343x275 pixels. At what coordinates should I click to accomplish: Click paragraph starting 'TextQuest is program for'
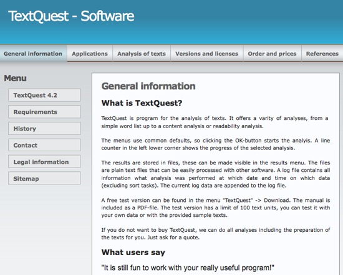click(x=215, y=122)
